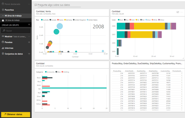Click the ellipsis beside Panel destacado
185x118 pixels.
coord(29,4)
